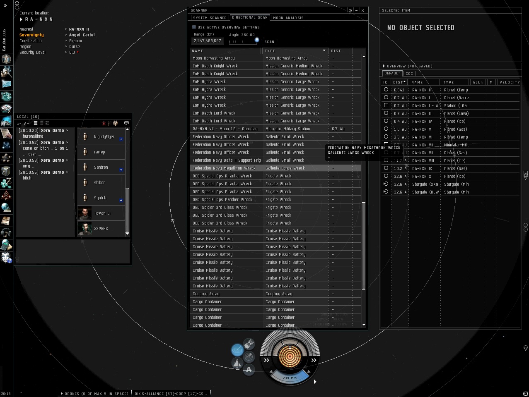The width and height of the screenshot is (529, 397).
Task: Collapse the Overview header triangle
Action: pyautogui.click(x=384, y=66)
